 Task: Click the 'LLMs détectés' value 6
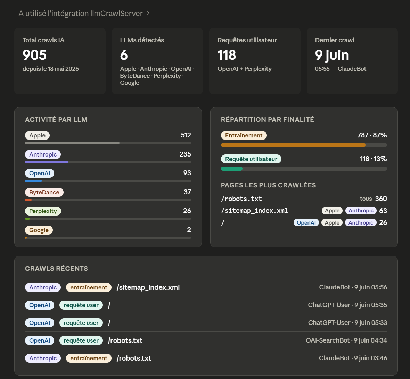[124, 55]
